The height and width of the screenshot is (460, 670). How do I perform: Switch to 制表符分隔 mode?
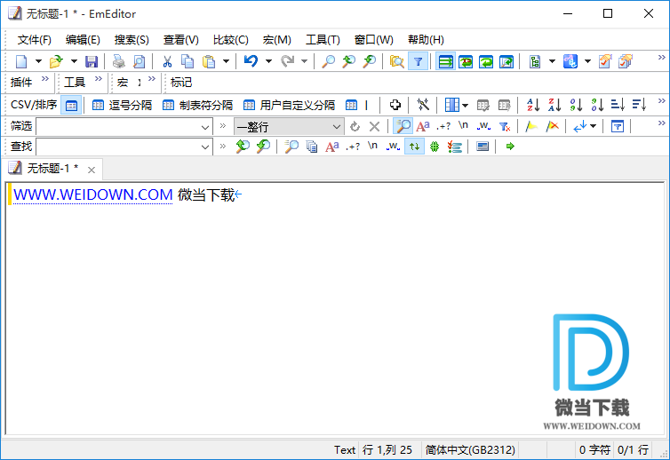coord(198,105)
